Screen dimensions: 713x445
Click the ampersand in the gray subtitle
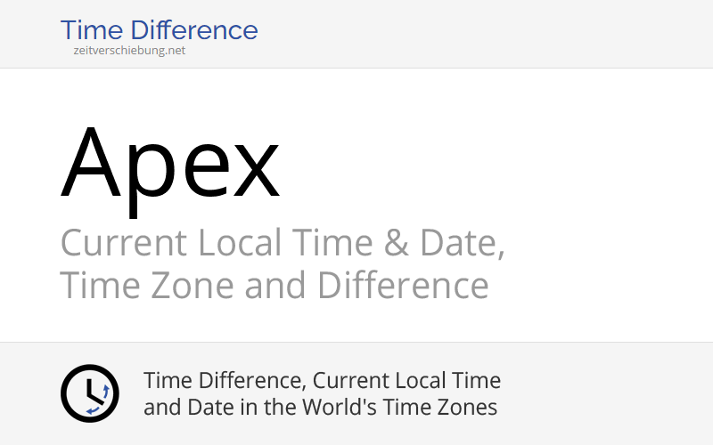[x=396, y=243]
